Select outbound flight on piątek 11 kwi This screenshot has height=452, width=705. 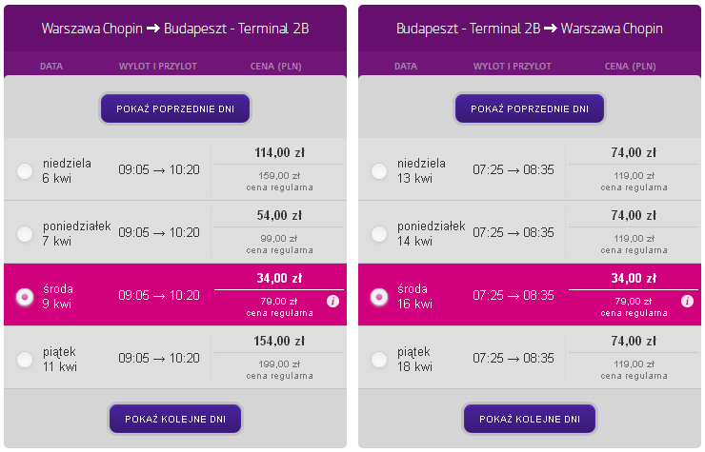pyautogui.click(x=25, y=359)
